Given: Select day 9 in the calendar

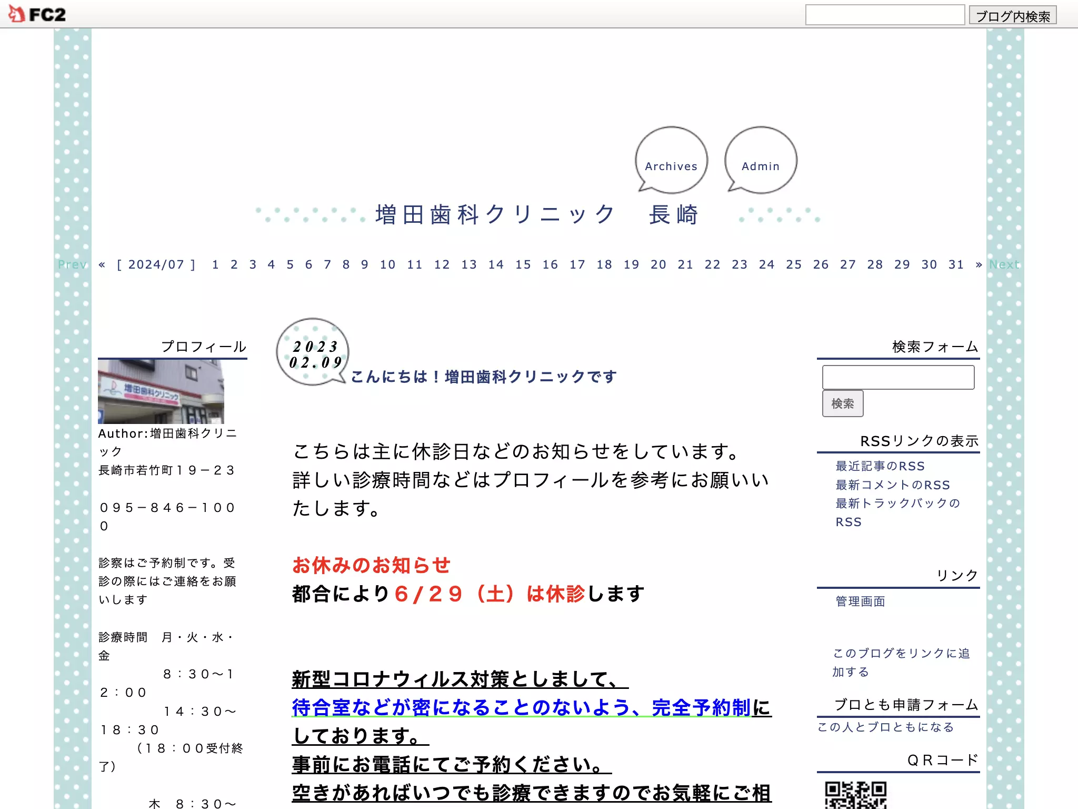Looking at the screenshot, I should click(x=365, y=264).
